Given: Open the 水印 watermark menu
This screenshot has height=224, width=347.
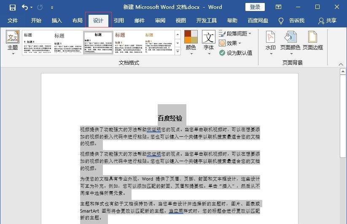Looking at the screenshot, I should (x=270, y=43).
